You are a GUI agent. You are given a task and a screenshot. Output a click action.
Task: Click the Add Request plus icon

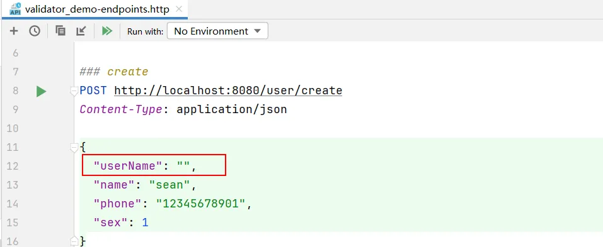click(x=14, y=31)
